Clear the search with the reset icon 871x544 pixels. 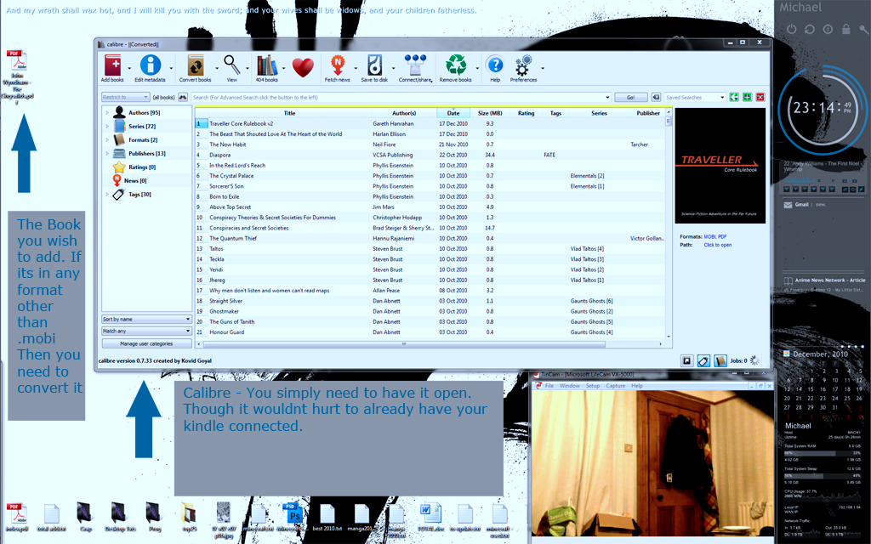coord(656,97)
